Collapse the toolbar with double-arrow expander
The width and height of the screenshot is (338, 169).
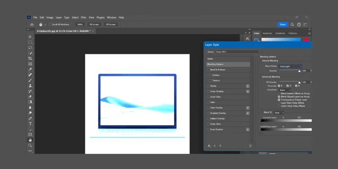coord(28,29)
